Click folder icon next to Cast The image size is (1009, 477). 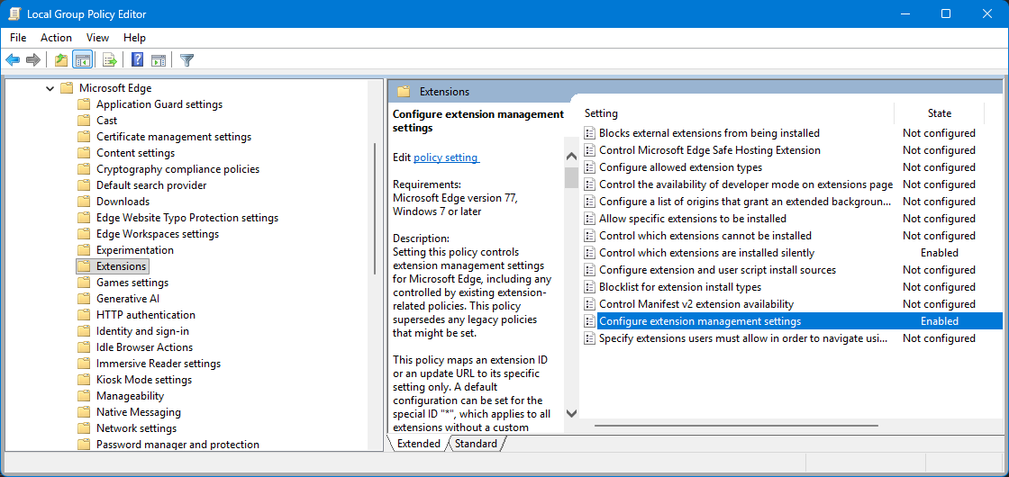tap(84, 121)
